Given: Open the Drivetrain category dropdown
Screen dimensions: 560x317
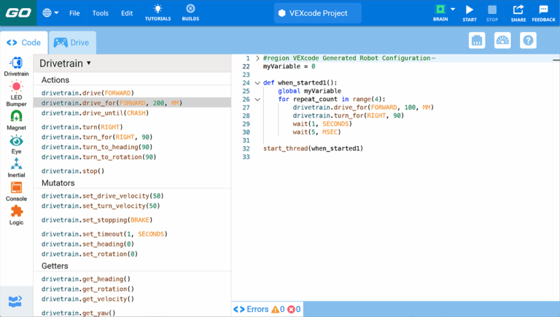Looking at the screenshot, I should point(66,63).
